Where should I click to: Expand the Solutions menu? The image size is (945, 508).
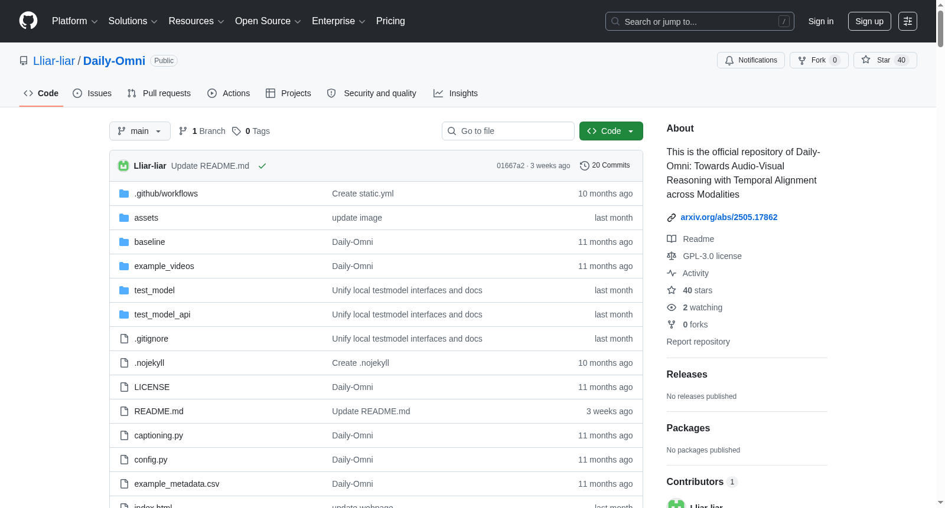click(x=133, y=21)
